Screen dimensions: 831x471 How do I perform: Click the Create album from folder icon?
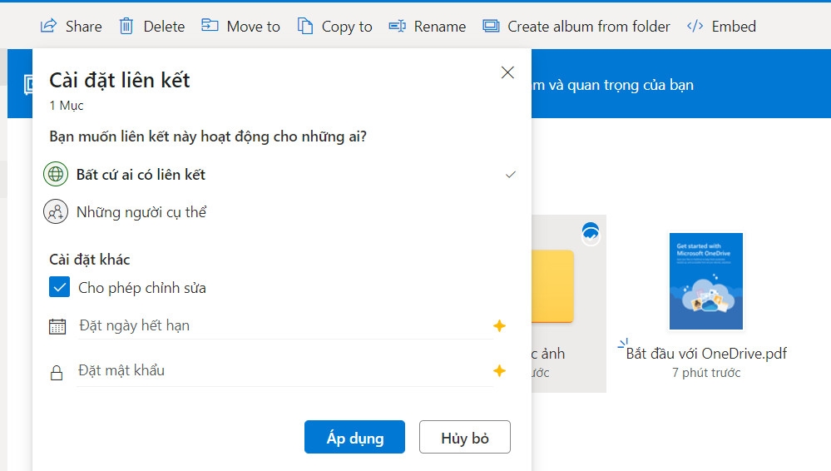(x=492, y=26)
